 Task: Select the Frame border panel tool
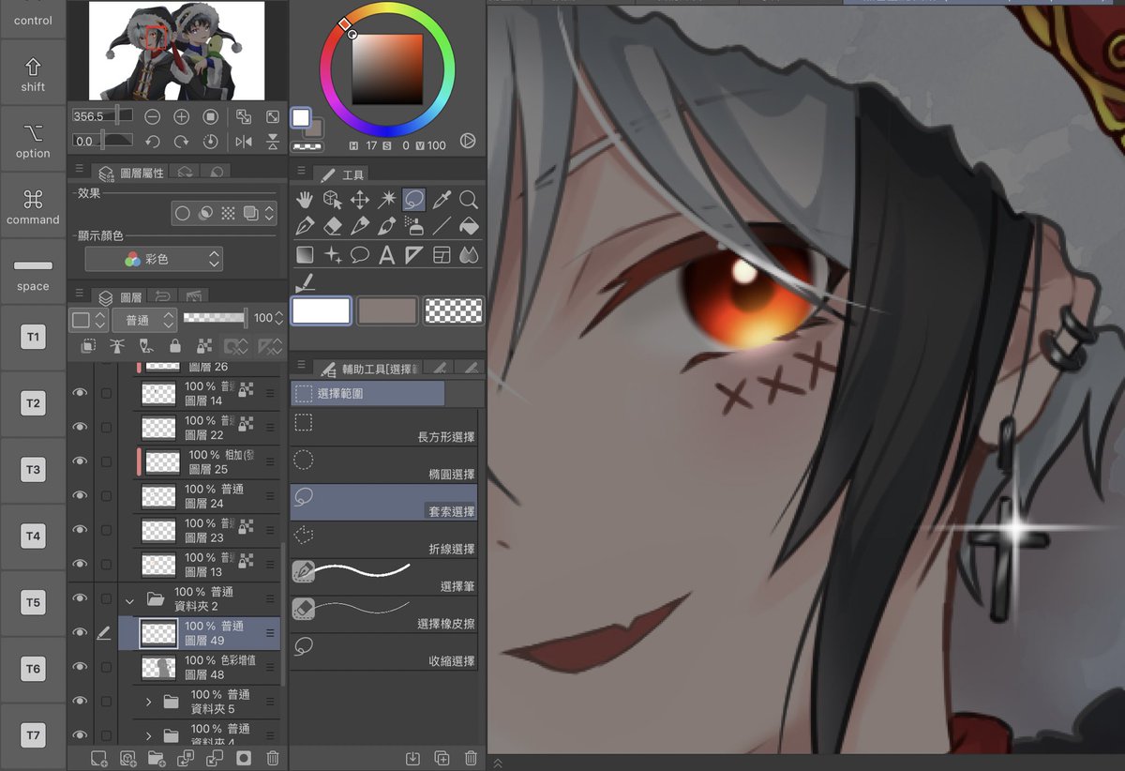coord(442,254)
